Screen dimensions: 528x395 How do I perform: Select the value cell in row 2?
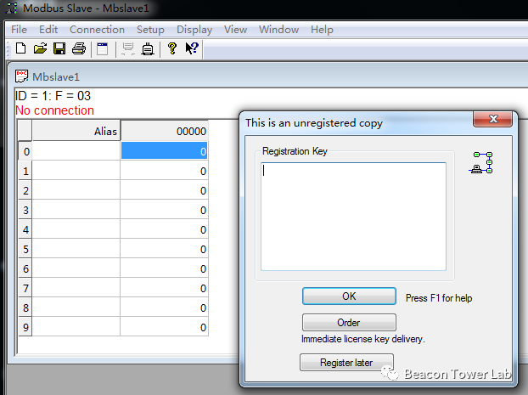(164, 189)
